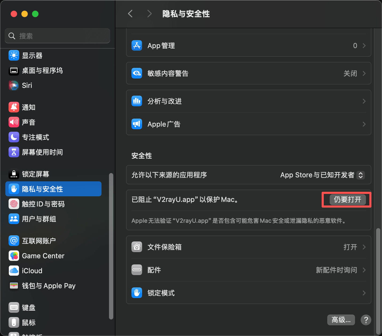Click the 钱包与 Apple Pay wallet icon
Viewport: 382px width, 336px height.
click(14, 286)
